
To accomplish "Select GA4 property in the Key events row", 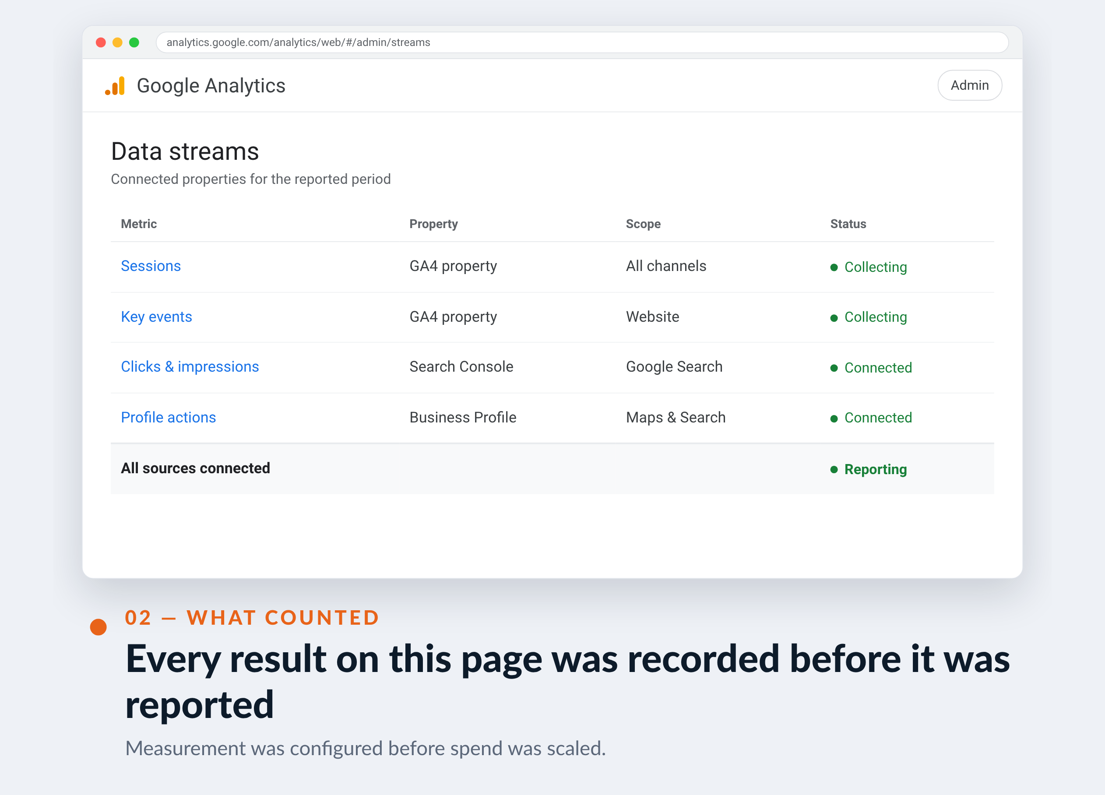I will pos(453,317).
